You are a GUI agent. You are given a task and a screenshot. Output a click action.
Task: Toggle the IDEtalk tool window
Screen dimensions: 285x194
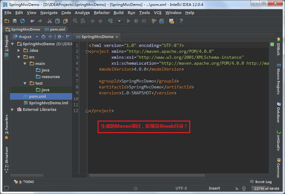coord(279,46)
